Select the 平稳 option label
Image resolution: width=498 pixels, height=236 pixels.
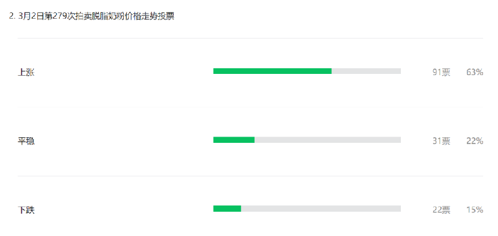tap(26, 141)
